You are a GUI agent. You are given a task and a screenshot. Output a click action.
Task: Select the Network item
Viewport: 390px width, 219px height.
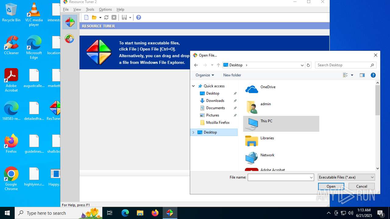click(281, 158)
